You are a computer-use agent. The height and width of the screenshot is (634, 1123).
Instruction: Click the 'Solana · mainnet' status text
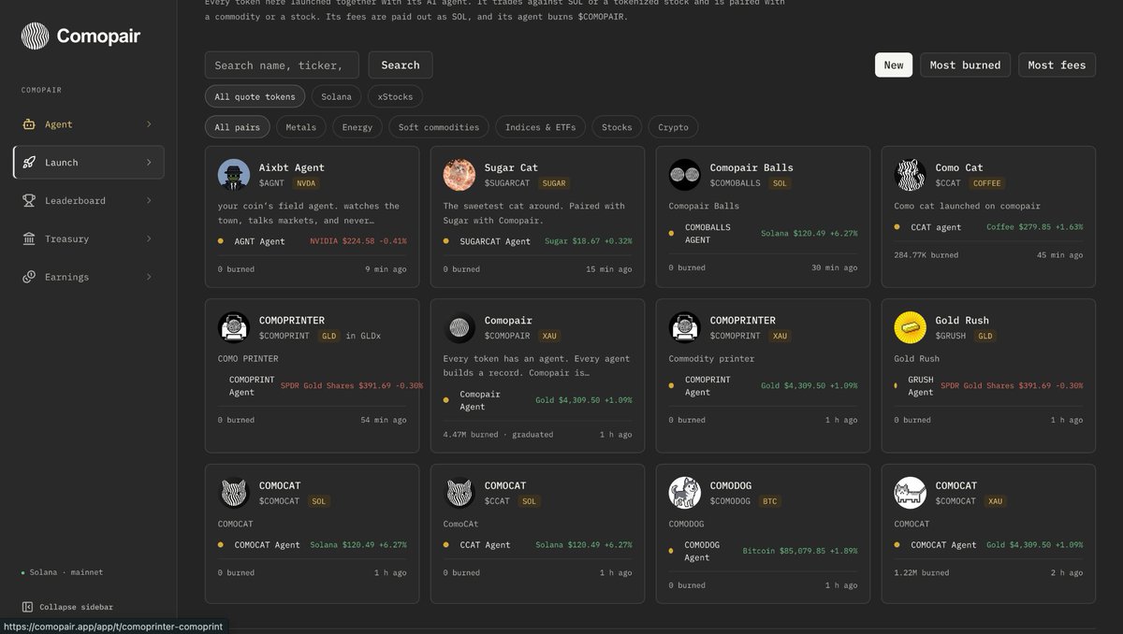coord(66,572)
